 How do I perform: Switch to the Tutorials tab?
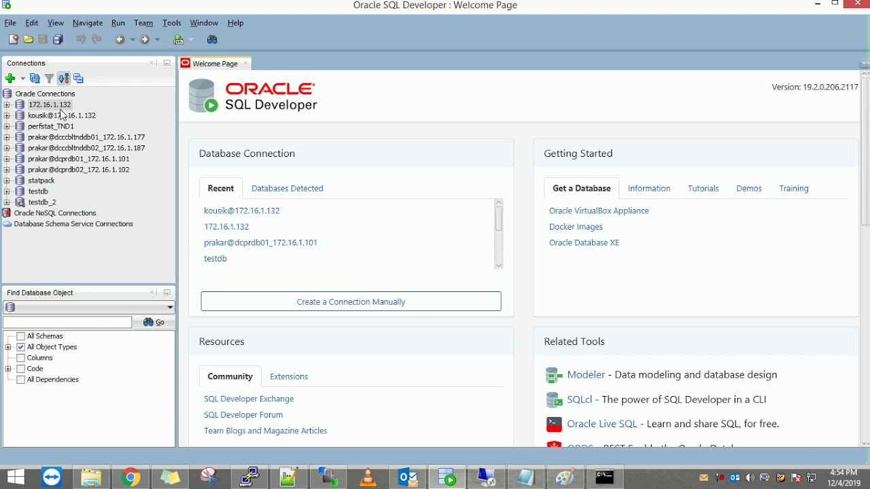[x=703, y=189]
